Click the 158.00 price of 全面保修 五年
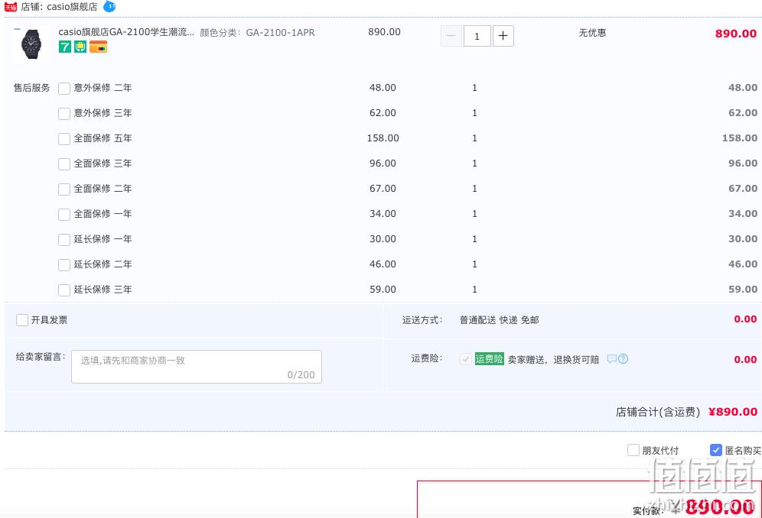Screen dimensions: 762x518 (x=383, y=138)
